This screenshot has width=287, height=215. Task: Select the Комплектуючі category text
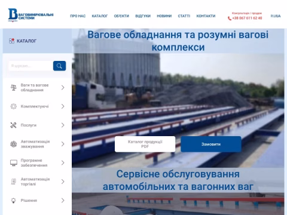(35, 106)
